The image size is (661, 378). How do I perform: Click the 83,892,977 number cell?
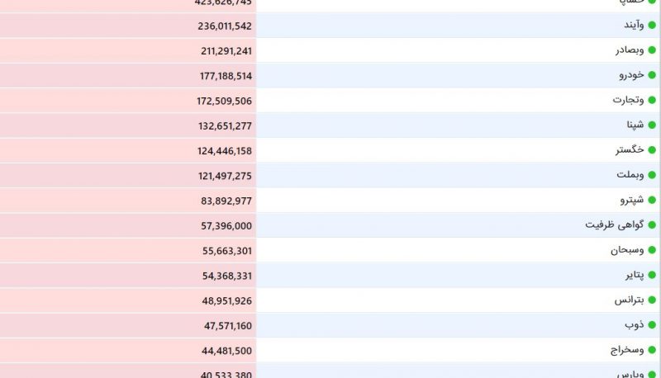[128, 201]
